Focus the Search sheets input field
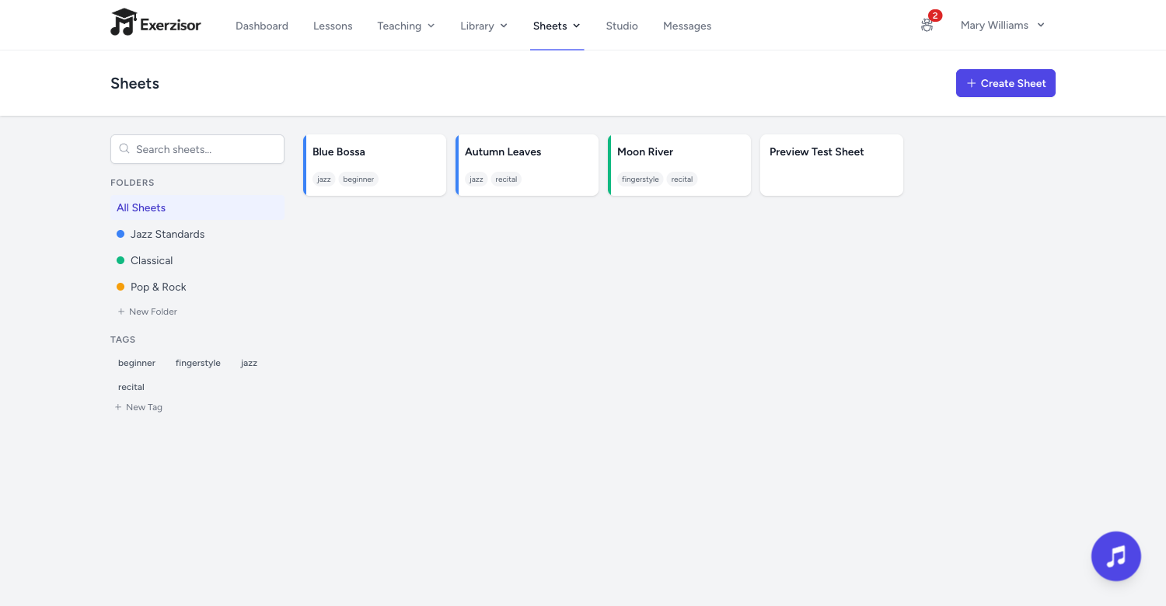This screenshot has height=606, width=1166. pyautogui.click(x=197, y=149)
